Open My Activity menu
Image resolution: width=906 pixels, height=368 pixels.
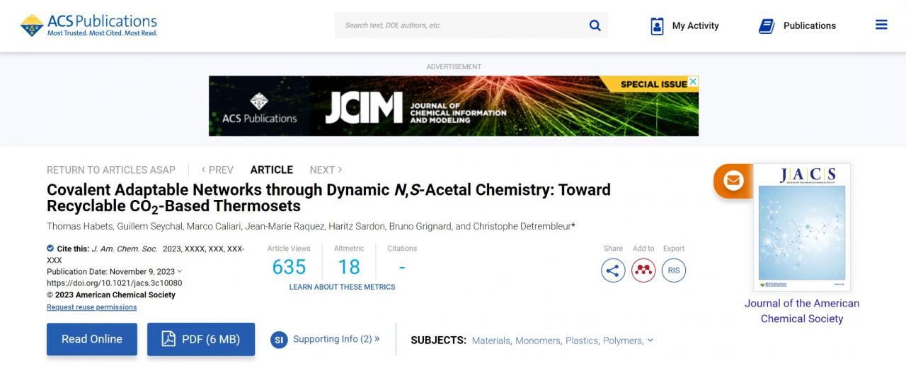pos(684,25)
